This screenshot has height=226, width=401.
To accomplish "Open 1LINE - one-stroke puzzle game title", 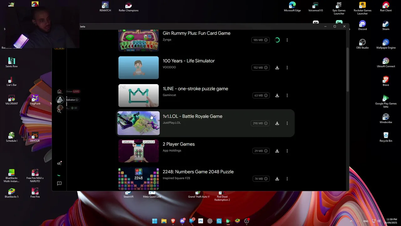I will (x=195, y=89).
